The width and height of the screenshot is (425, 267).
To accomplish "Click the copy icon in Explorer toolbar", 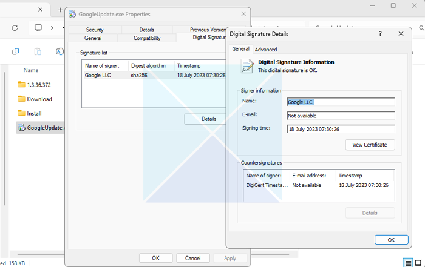I will point(16,52).
